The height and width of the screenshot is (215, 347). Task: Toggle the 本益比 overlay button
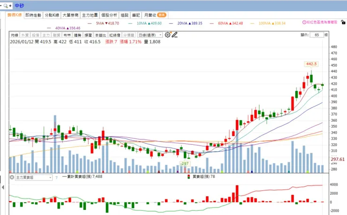click(100, 35)
